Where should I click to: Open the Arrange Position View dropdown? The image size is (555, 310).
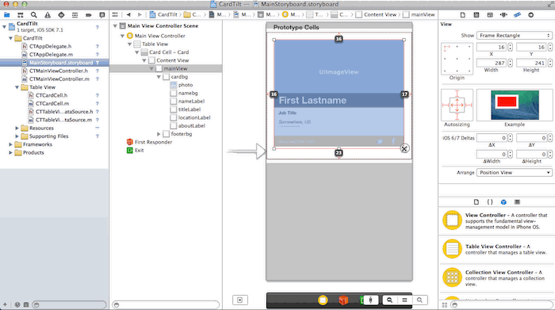[514, 172]
